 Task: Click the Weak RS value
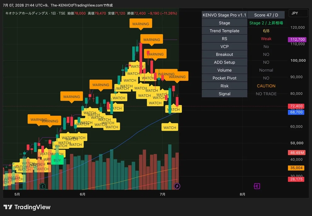pyautogui.click(x=266, y=39)
